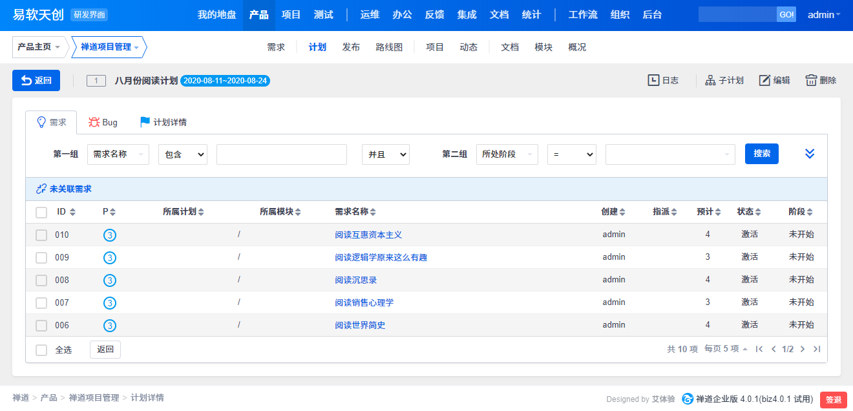Open the 产品主页 dropdown
This screenshot has height=411, width=853.
tap(39, 47)
